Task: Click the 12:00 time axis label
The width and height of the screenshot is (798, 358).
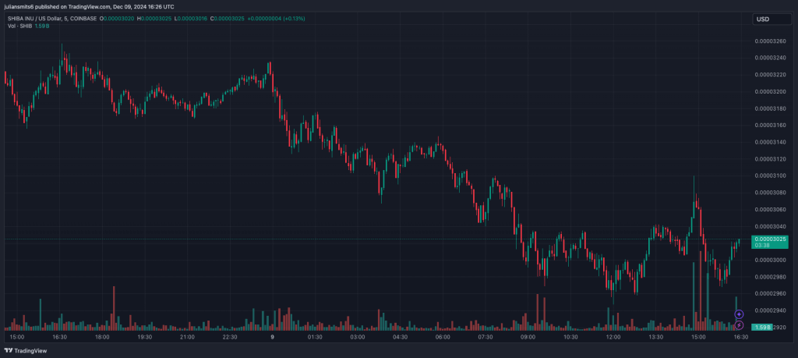Action: (613, 337)
